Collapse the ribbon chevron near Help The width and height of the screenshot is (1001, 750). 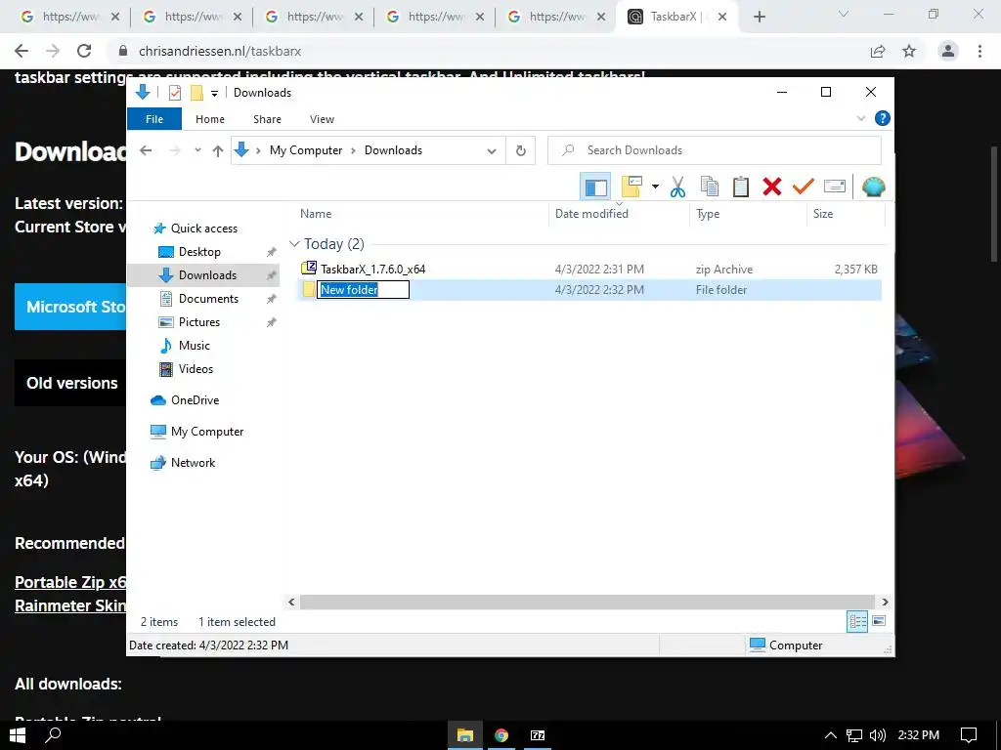[860, 118]
